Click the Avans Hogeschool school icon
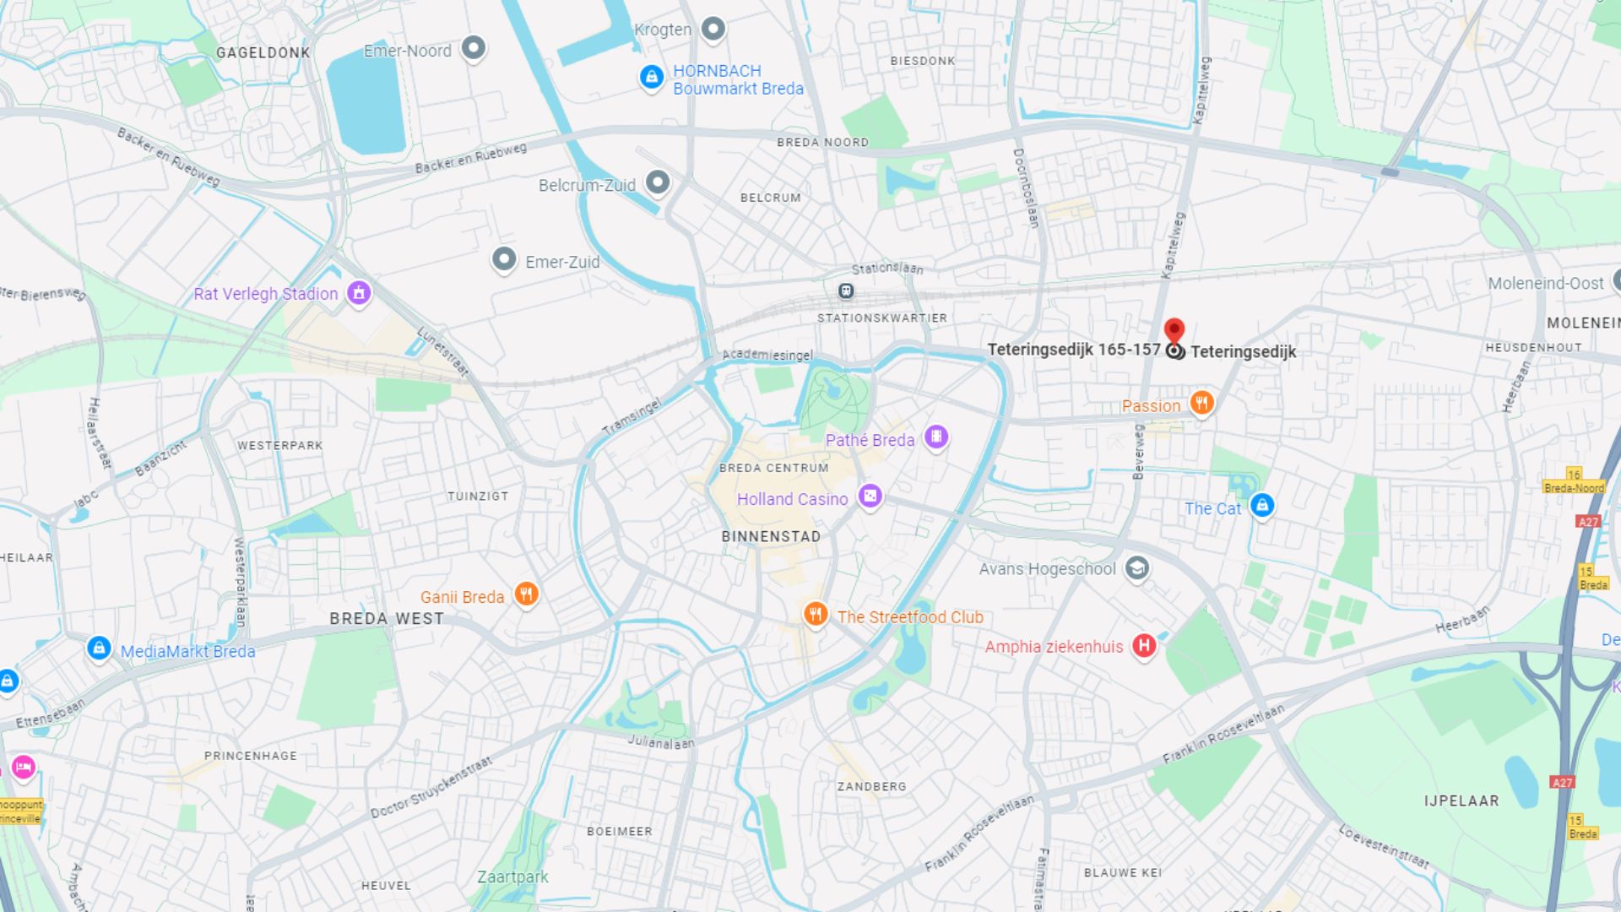Viewport: 1621px width, 912px height. pos(1137,568)
